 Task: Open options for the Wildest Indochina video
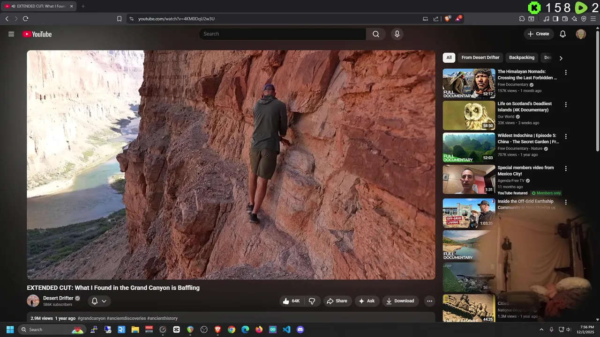tap(566, 136)
